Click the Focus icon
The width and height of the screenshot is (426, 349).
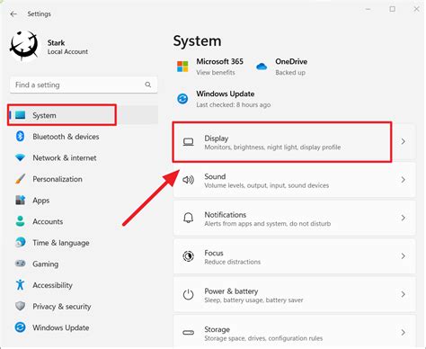coord(188,256)
